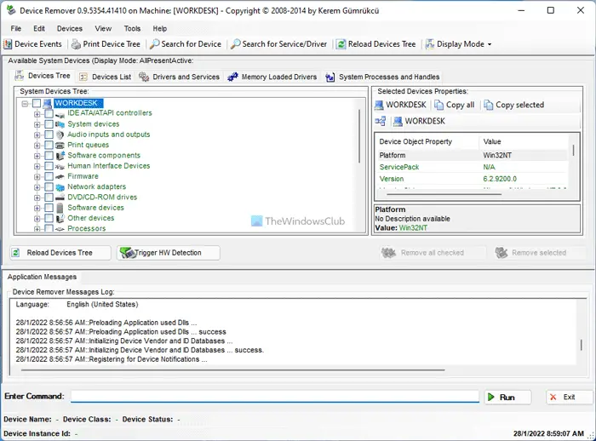Screen dimensions: 596x441
Task: Click Software devices category icon
Action: (x=60, y=208)
